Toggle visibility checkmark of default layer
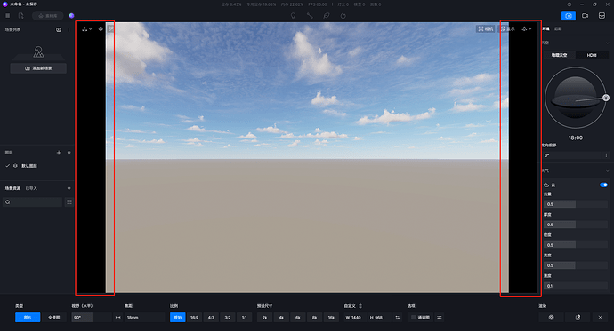This screenshot has height=331, width=614. pyautogui.click(x=7, y=166)
